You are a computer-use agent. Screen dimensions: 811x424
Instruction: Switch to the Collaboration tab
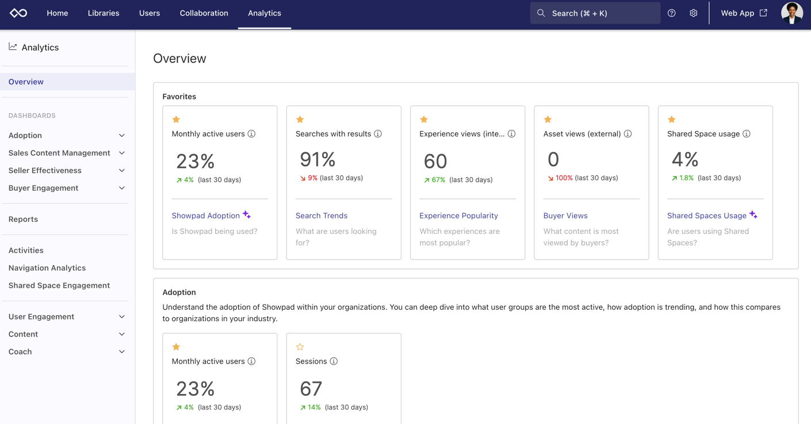click(x=204, y=13)
